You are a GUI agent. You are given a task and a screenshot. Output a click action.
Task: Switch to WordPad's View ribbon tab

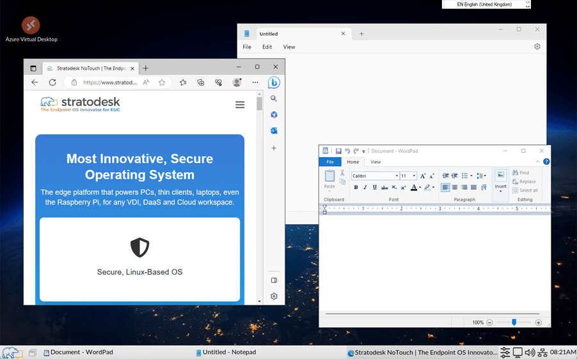pos(375,162)
